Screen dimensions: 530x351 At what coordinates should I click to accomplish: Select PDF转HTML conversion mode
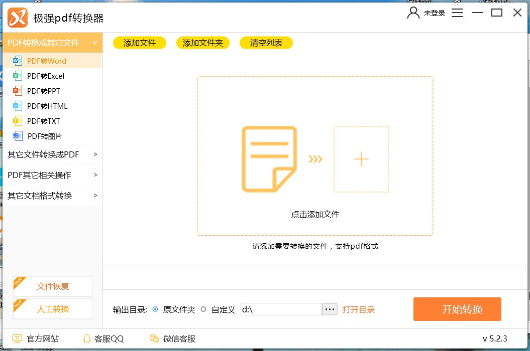(x=52, y=106)
